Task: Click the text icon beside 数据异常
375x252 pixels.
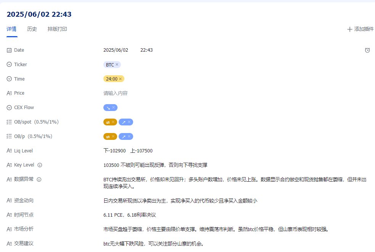Action: (9, 179)
